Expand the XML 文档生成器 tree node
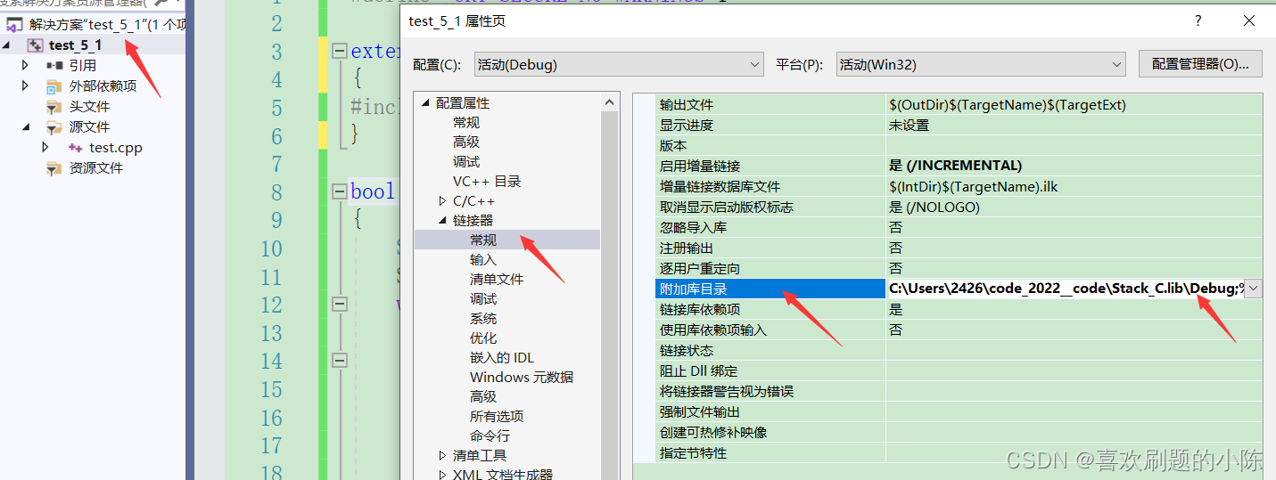The image size is (1276, 480). [x=442, y=476]
